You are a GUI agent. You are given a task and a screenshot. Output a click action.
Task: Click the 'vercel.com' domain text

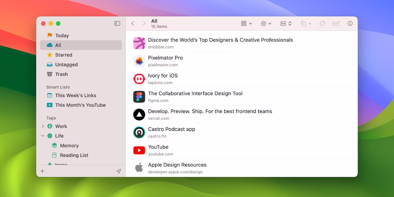[x=159, y=119]
